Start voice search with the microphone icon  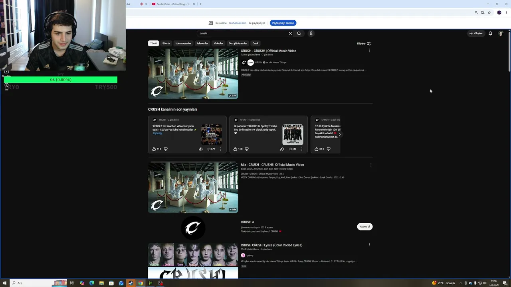coord(311,33)
